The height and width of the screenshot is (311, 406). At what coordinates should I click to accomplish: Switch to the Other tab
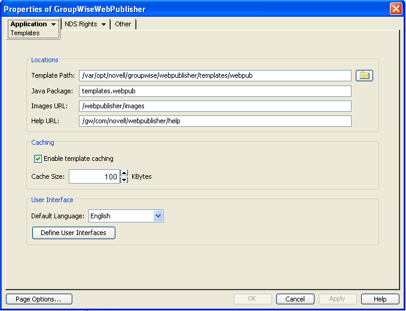(x=123, y=25)
